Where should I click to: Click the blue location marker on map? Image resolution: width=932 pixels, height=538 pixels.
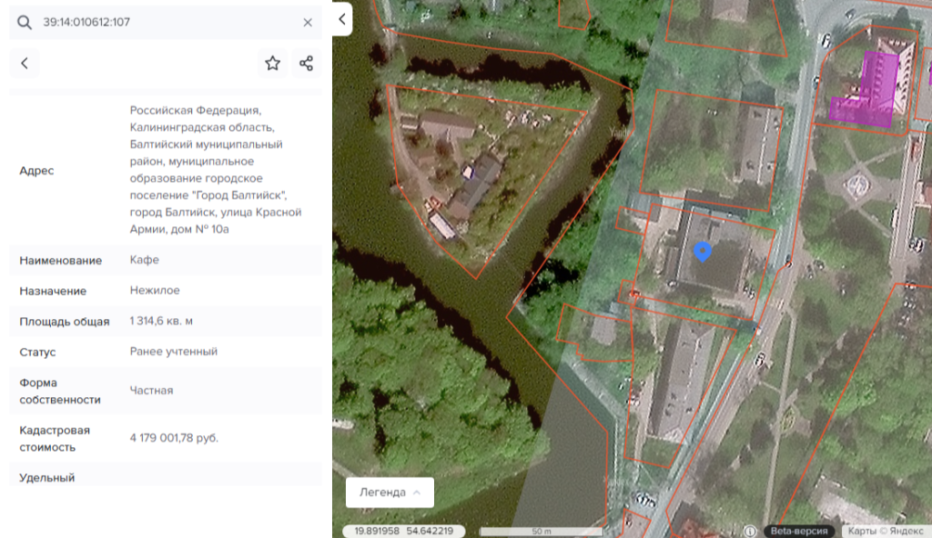click(703, 252)
